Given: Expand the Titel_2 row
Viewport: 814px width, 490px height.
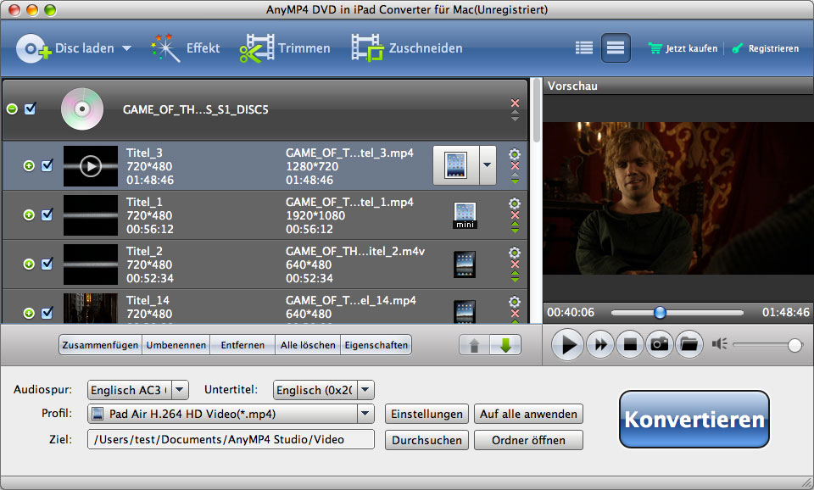Looking at the screenshot, I should tap(29, 264).
